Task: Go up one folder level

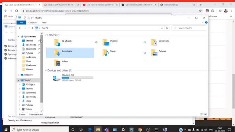Action: tap(32, 28)
